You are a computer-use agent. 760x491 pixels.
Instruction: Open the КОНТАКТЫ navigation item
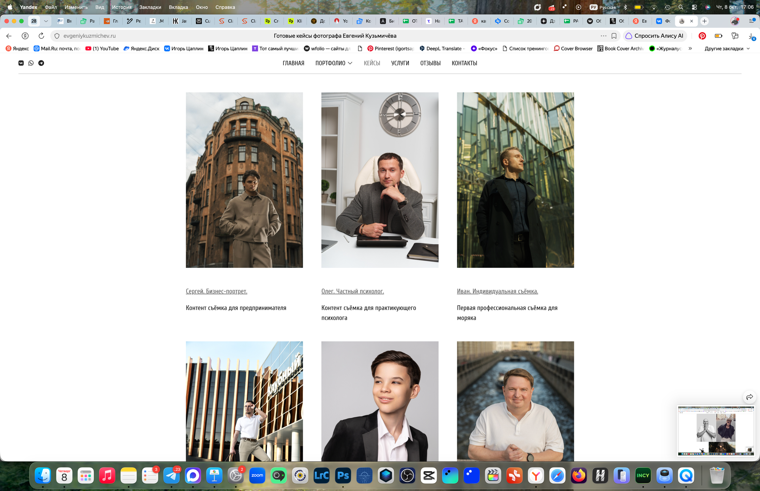pyautogui.click(x=464, y=63)
